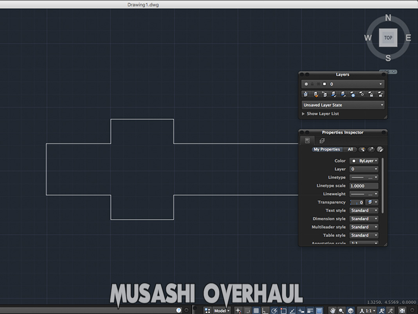Open the Unsaved Layer State dropdown
Viewport: 418px width, 314px height.
(x=343, y=105)
